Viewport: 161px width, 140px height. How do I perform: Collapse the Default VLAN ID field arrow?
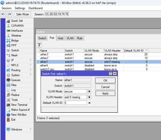click(x=90, y=103)
